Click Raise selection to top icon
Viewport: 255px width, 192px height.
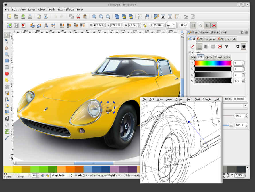[83, 25]
